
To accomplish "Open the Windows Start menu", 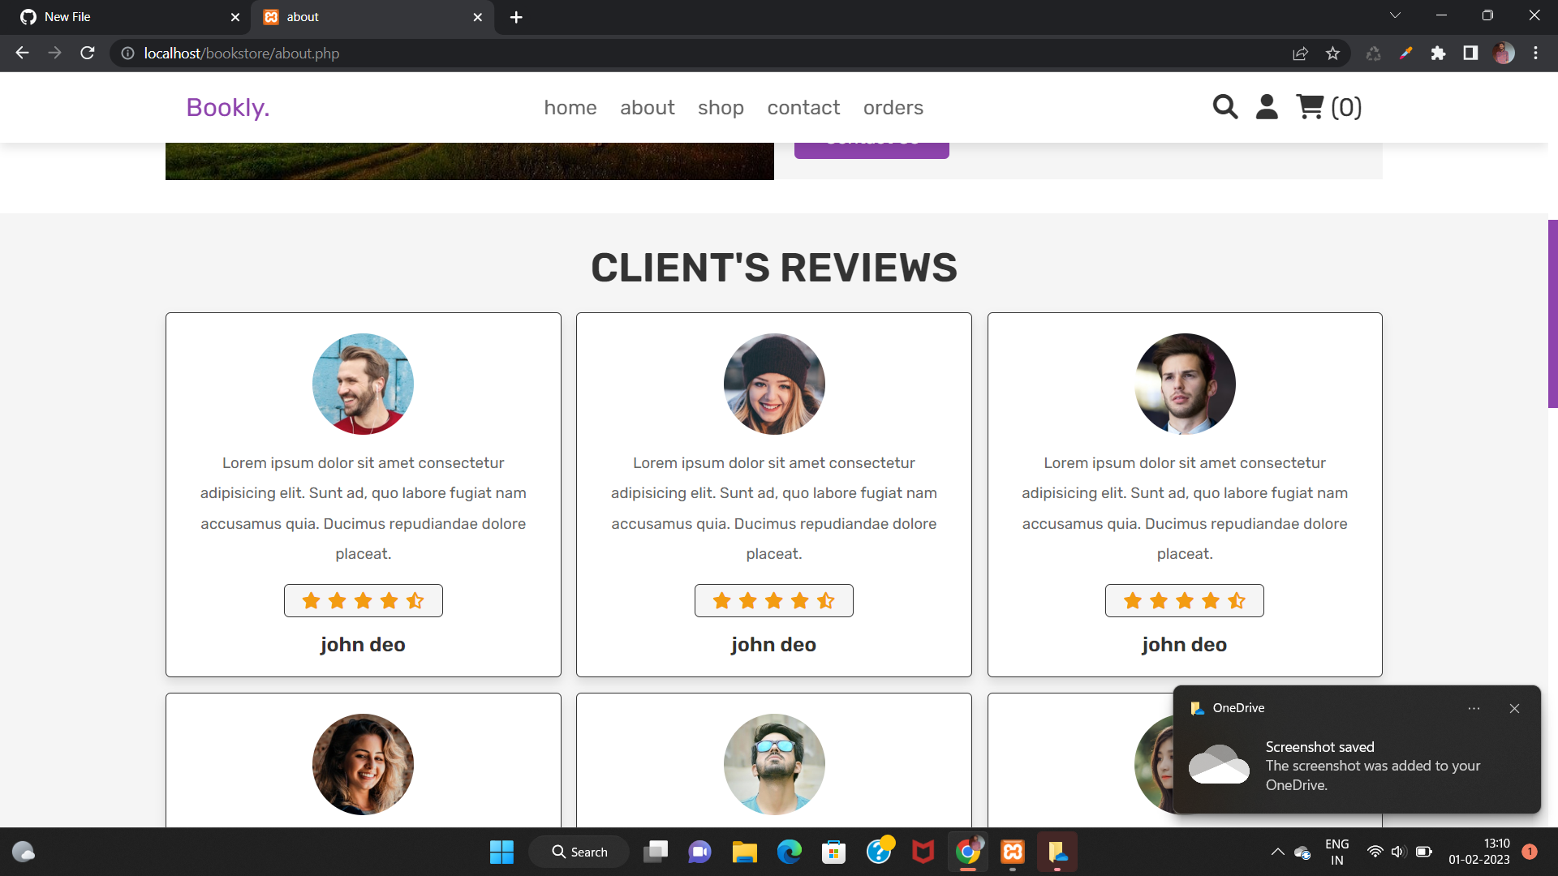I will [501, 852].
